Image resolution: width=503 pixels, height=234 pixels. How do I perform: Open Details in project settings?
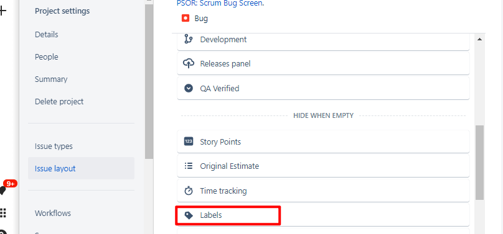click(47, 34)
